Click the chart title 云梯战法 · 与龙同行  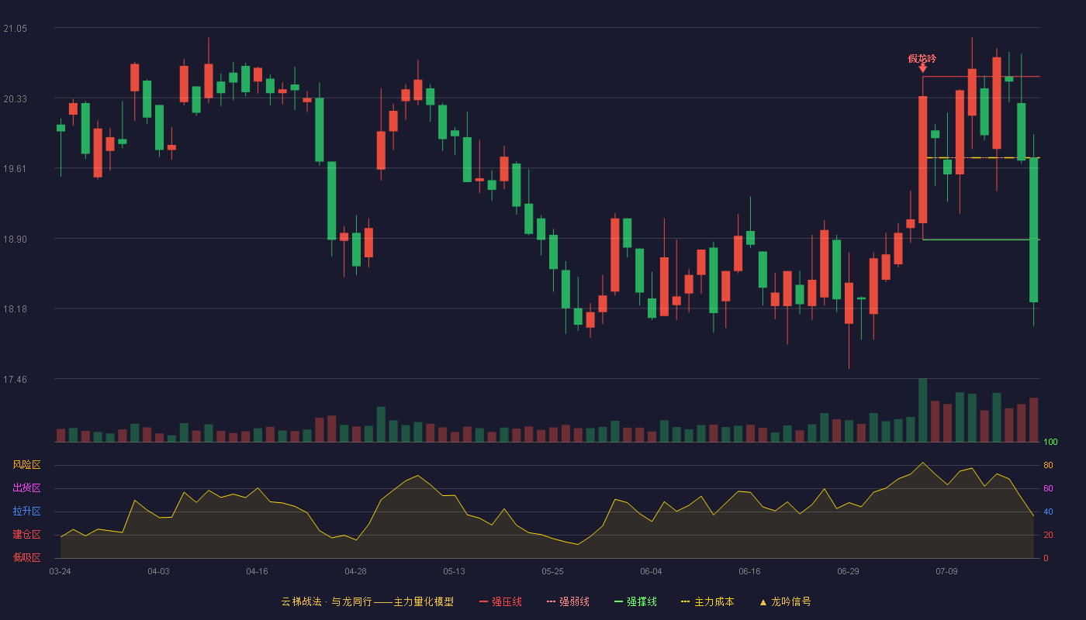pyautogui.click(x=327, y=601)
